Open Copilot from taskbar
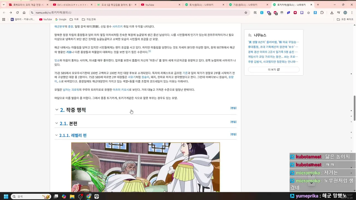The width and height of the screenshot is (356, 200). 64,196
